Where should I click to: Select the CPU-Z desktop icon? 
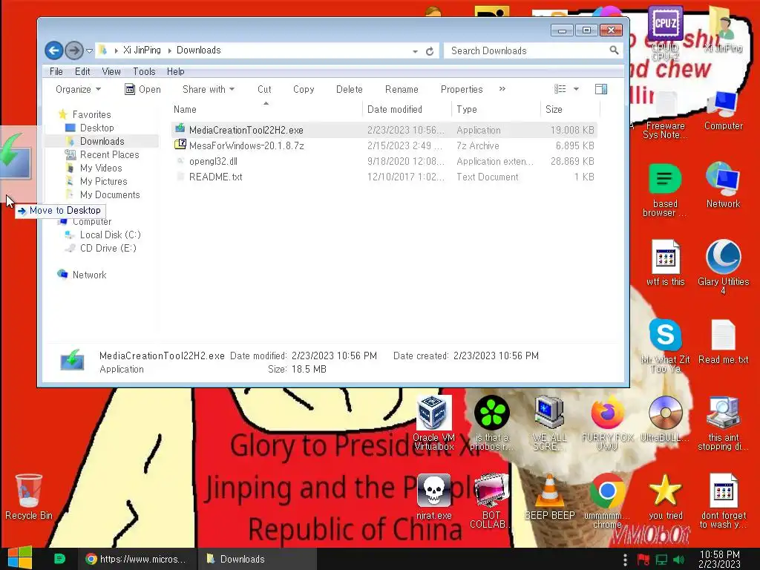(x=665, y=33)
